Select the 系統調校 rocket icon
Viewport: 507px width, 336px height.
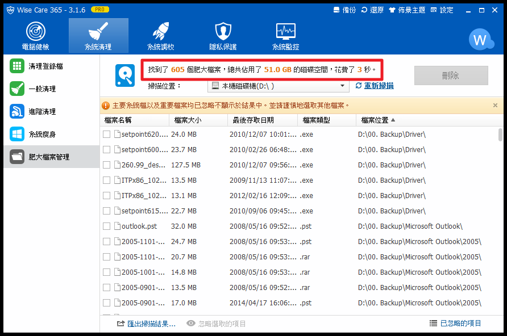[160, 31]
